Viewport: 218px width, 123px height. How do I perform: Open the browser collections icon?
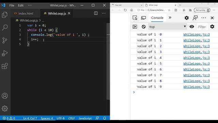click(x=190, y=10)
